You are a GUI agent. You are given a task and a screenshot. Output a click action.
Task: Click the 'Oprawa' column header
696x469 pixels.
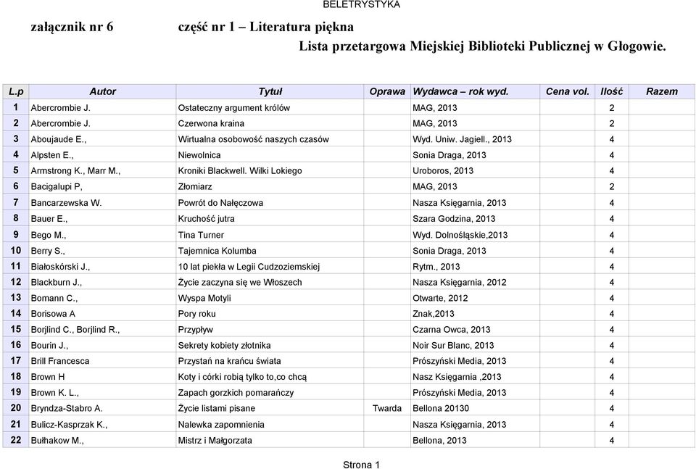pos(387,91)
